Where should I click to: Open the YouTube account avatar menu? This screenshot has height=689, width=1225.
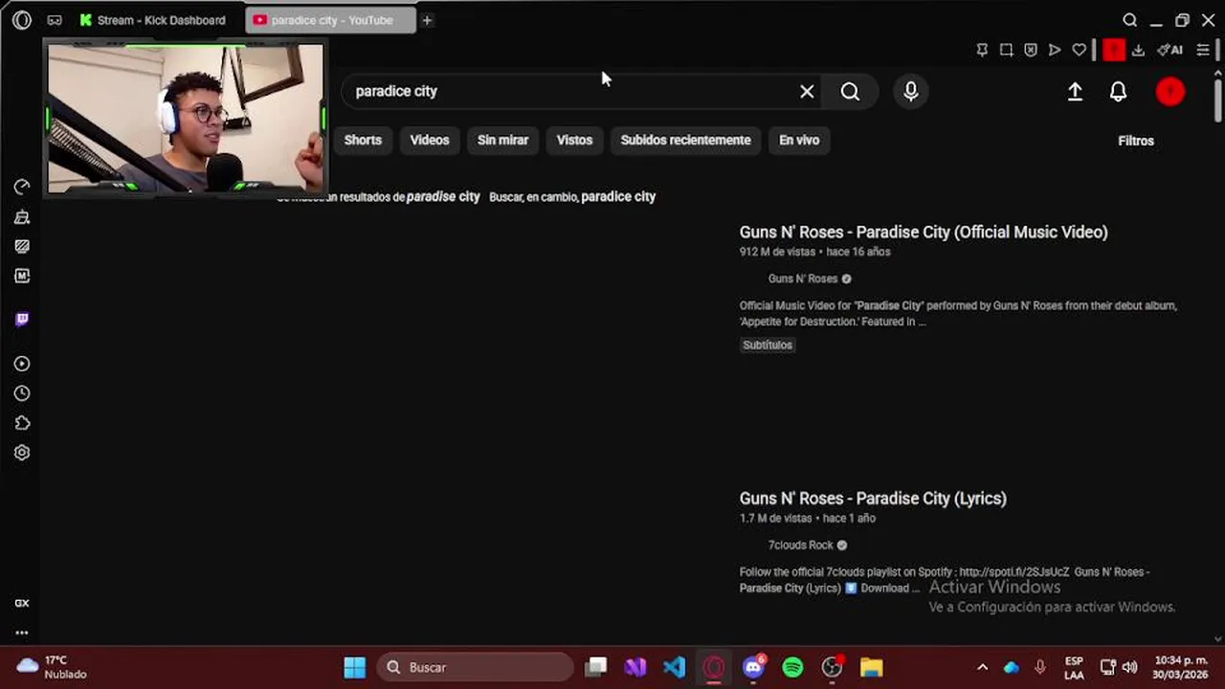(1170, 91)
